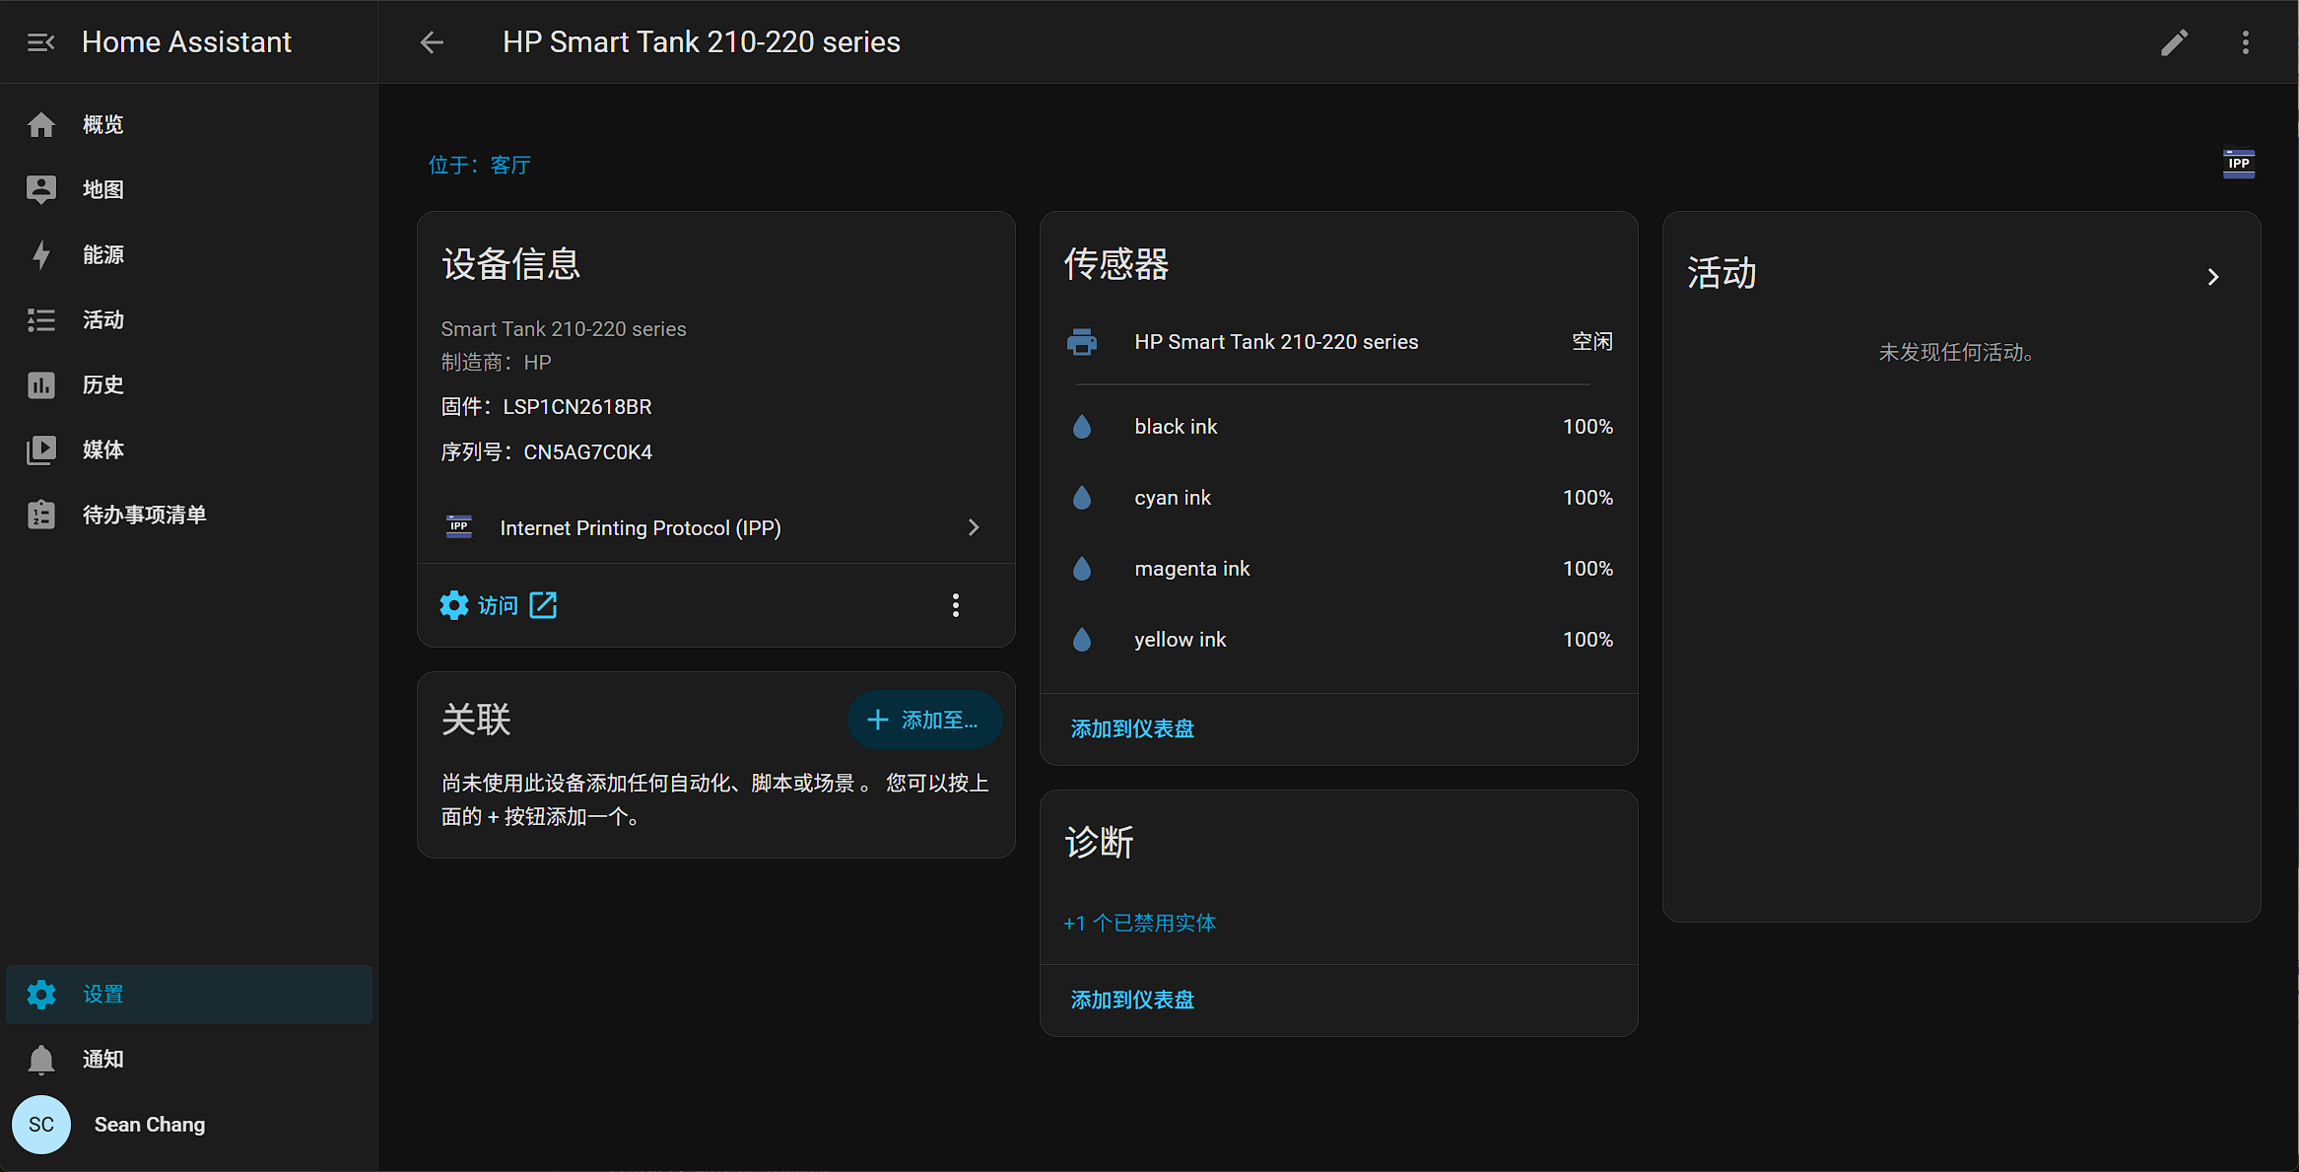Open the yellow ink entity label
Screen dimensions: 2299x1172
(x=1181, y=640)
